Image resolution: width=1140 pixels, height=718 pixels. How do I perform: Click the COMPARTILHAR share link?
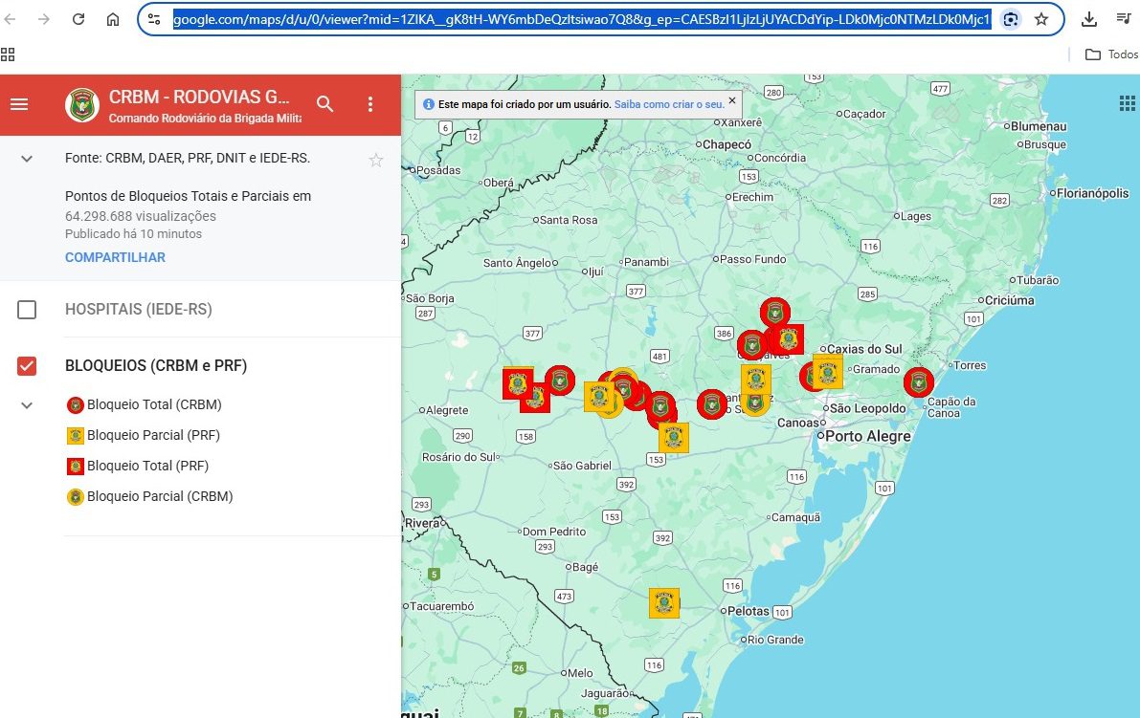[115, 258]
